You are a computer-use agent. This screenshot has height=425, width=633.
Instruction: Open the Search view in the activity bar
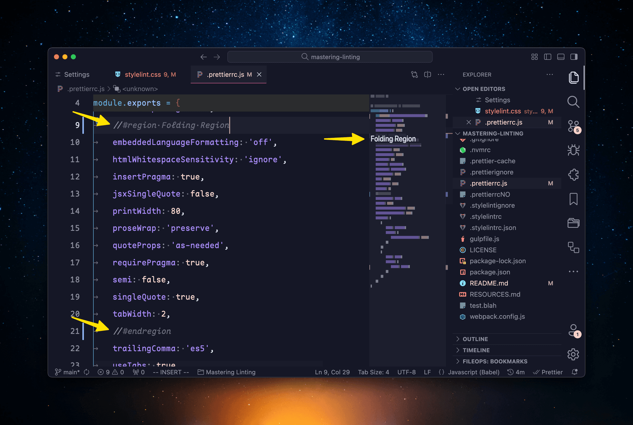tap(573, 102)
